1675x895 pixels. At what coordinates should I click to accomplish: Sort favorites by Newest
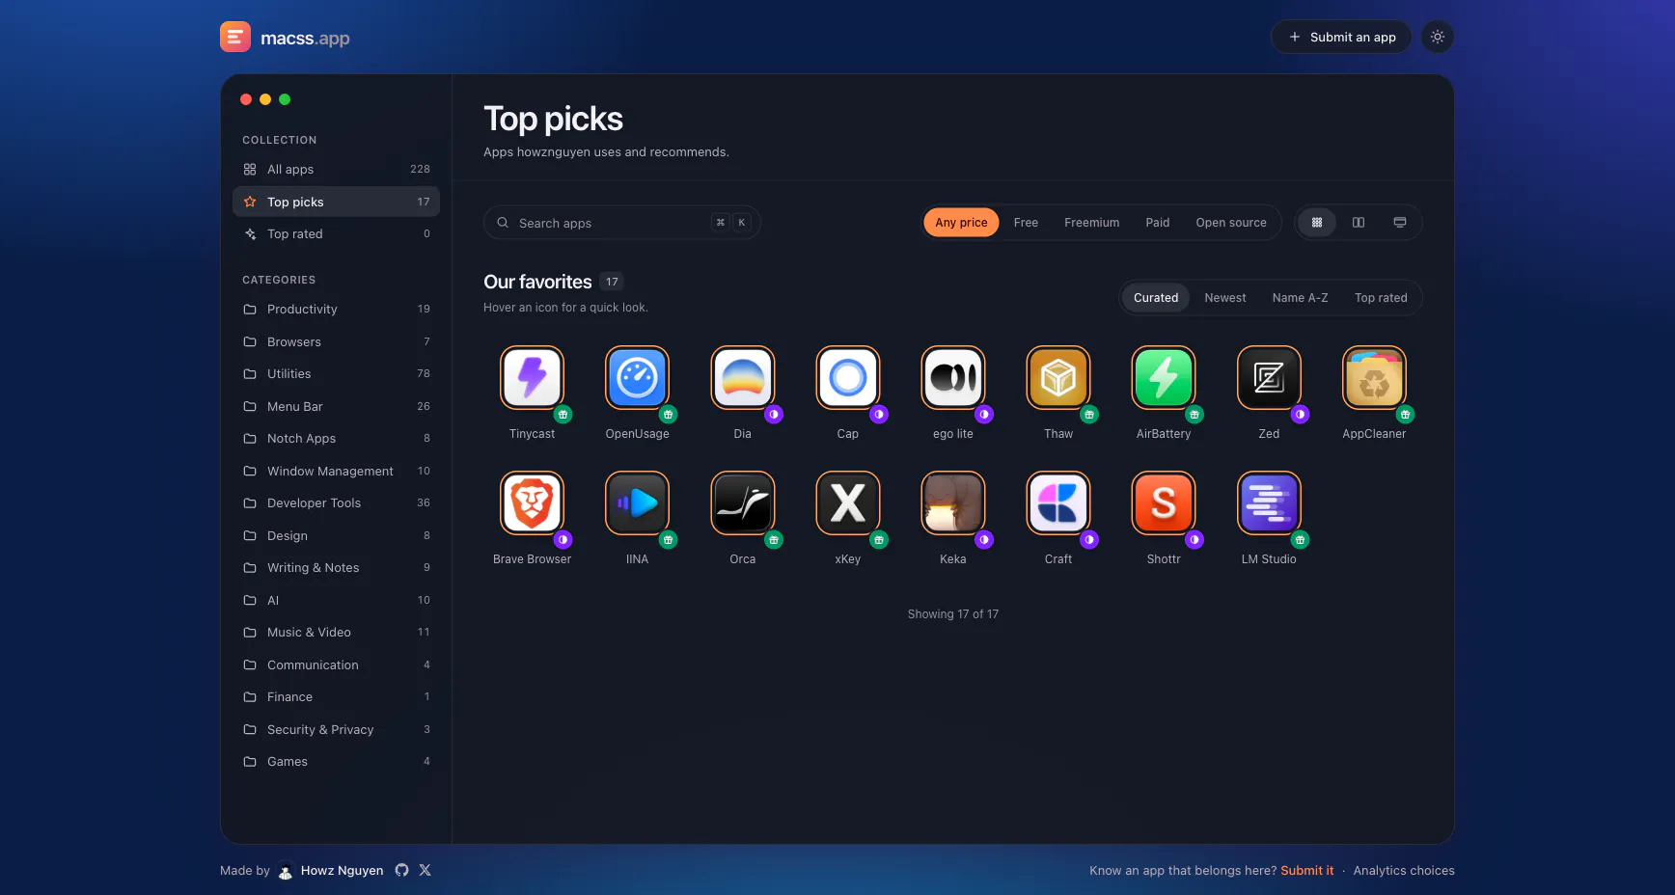1225,298
